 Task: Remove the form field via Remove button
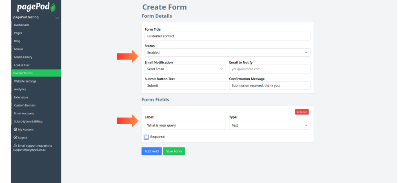pos(302,112)
